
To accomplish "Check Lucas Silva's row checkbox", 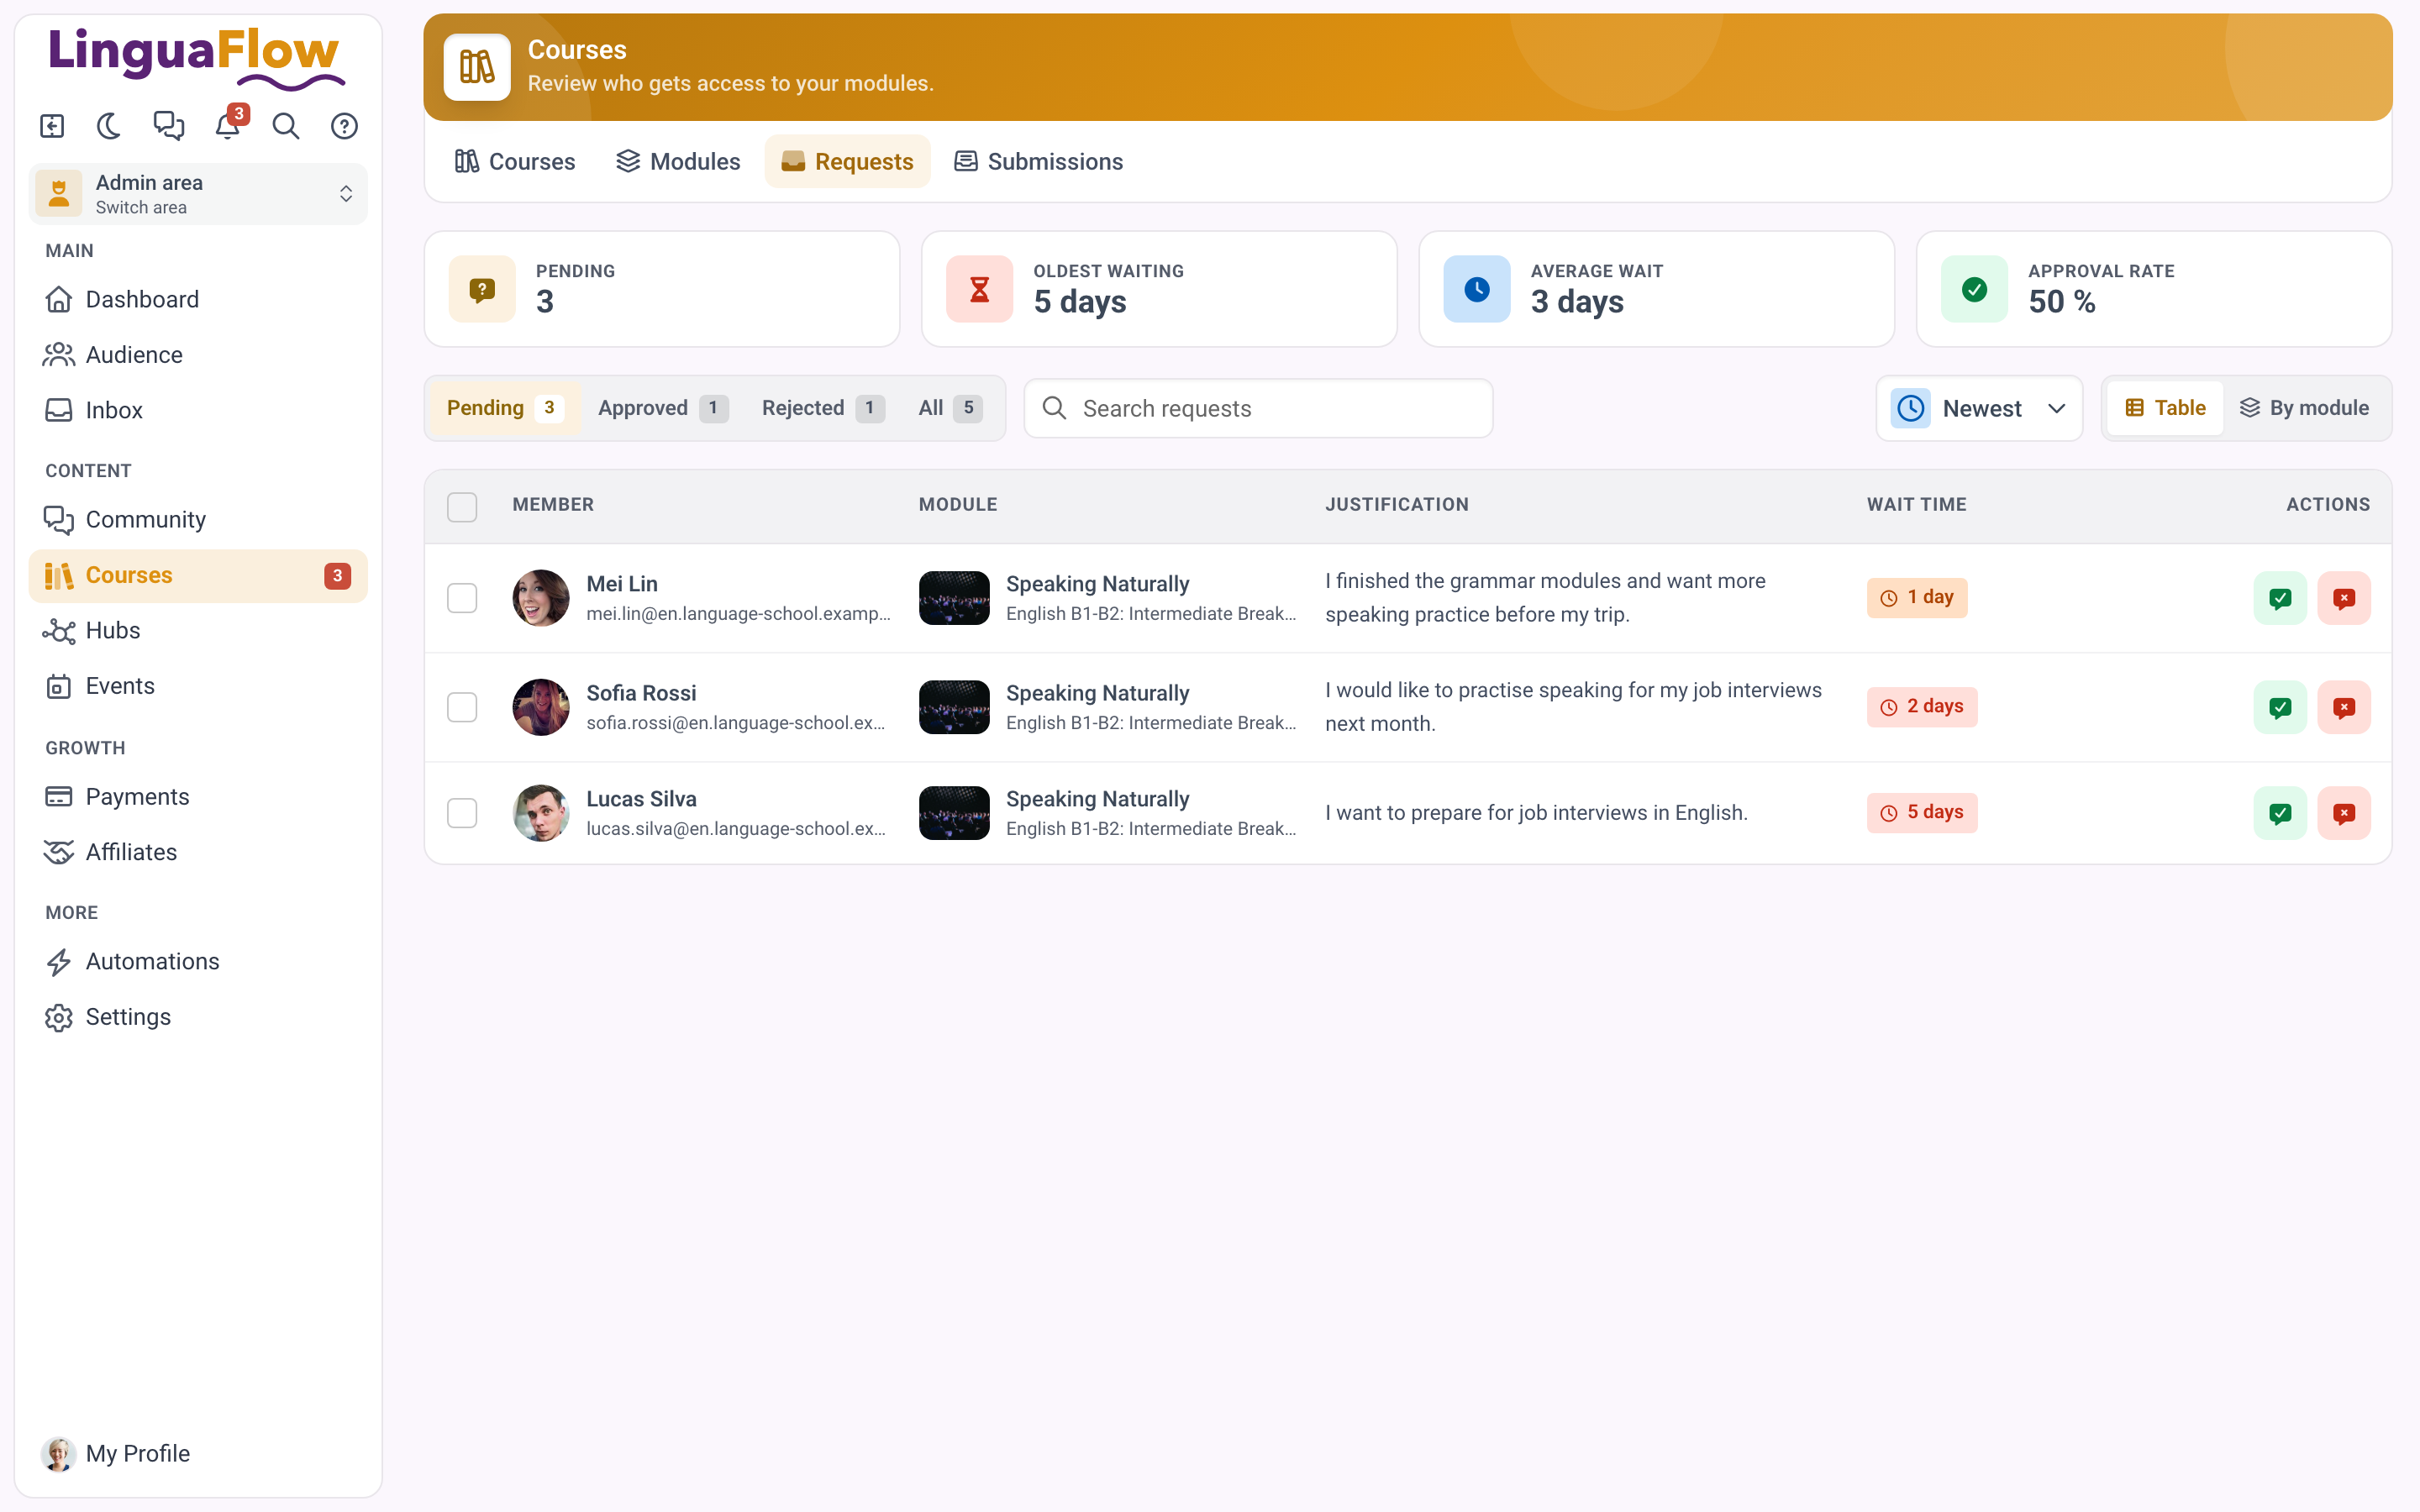I will [x=462, y=813].
